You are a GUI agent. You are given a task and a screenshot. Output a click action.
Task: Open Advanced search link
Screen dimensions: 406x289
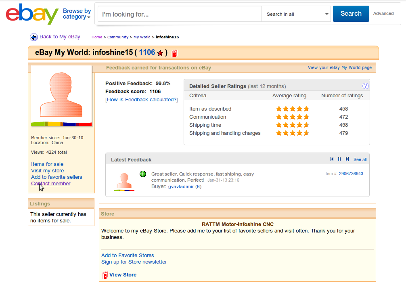click(x=383, y=13)
